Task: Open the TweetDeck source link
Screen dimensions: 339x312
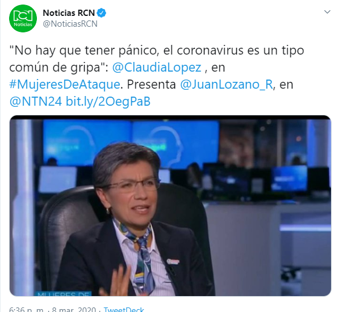Action: 124,309
